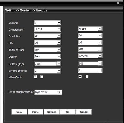Click the Copy button
This screenshot has width=124, height=123.
[x=20, y=112]
